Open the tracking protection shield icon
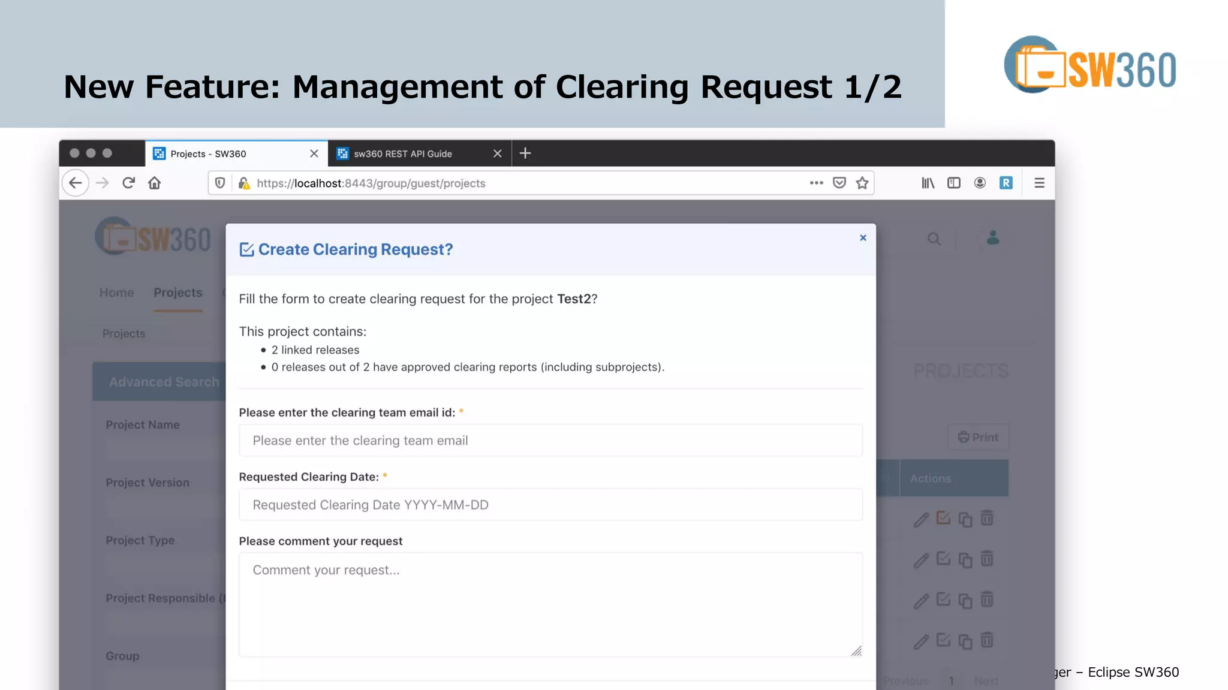This screenshot has width=1228, height=690. 220,183
